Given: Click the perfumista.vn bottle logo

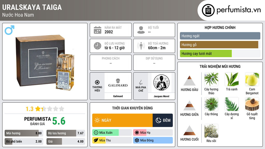Looking at the screenshot, I should coord(208,10).
